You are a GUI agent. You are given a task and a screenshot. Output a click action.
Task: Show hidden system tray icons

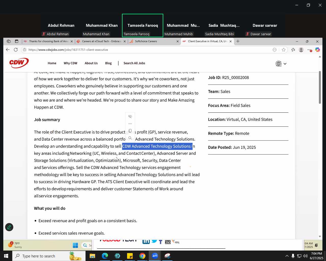point(287,256)
